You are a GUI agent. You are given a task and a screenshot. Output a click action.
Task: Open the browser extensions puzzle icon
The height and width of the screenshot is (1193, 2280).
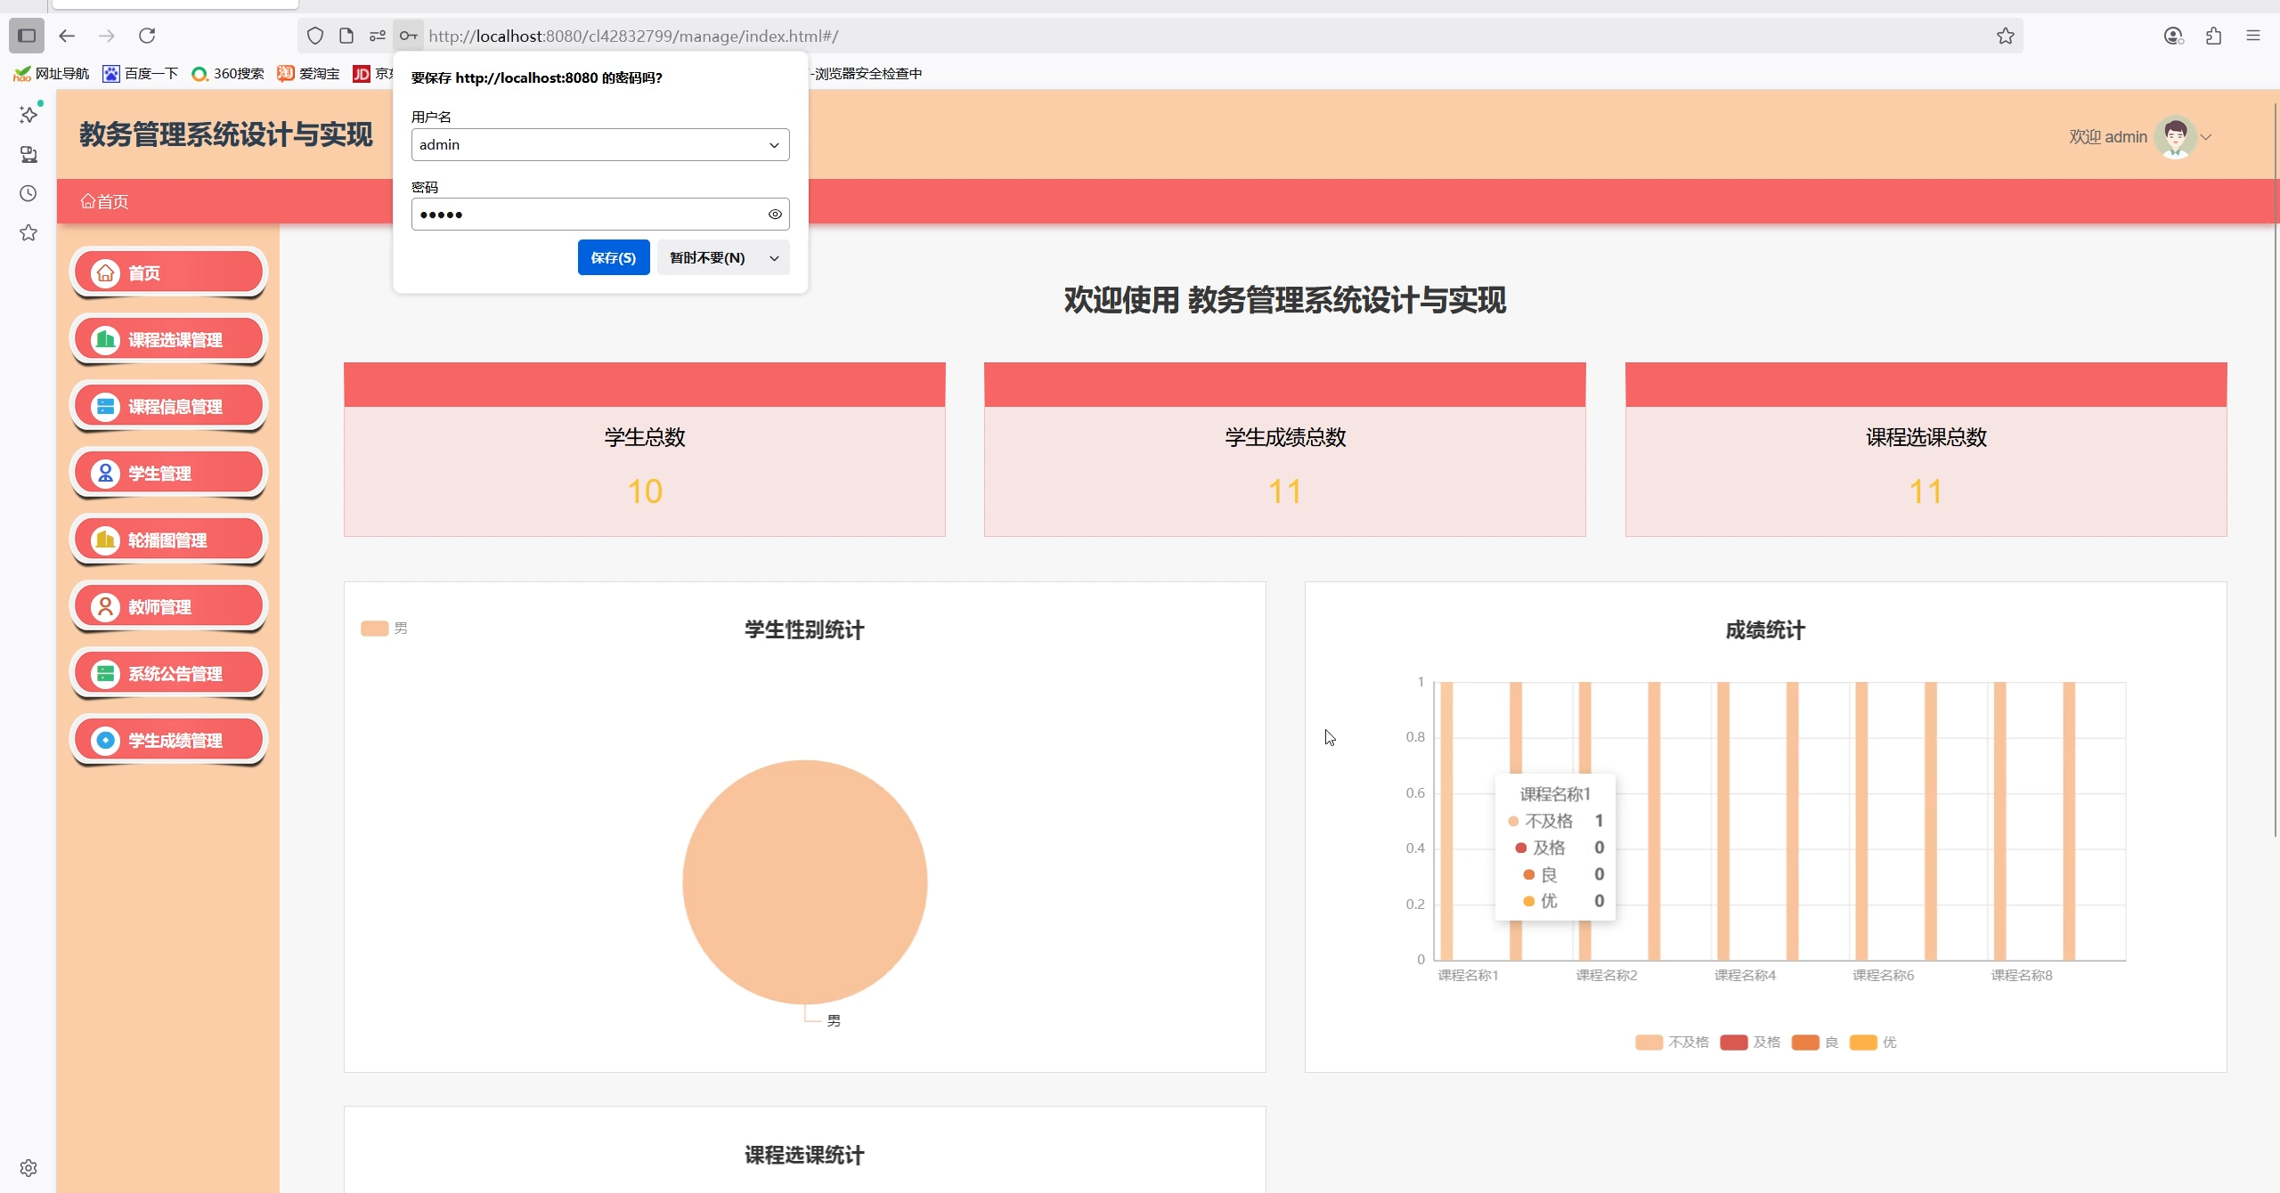(x=2213, y=36)
